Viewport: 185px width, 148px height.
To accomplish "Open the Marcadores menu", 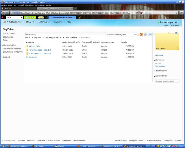I will (29, 5).
